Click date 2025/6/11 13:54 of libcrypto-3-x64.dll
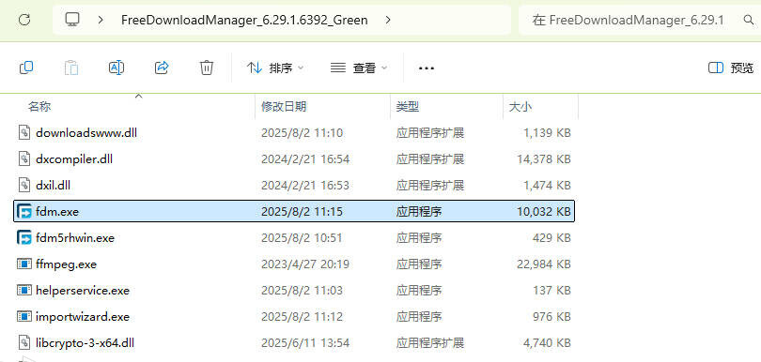The image size is (761, 362). click(305, 342)
